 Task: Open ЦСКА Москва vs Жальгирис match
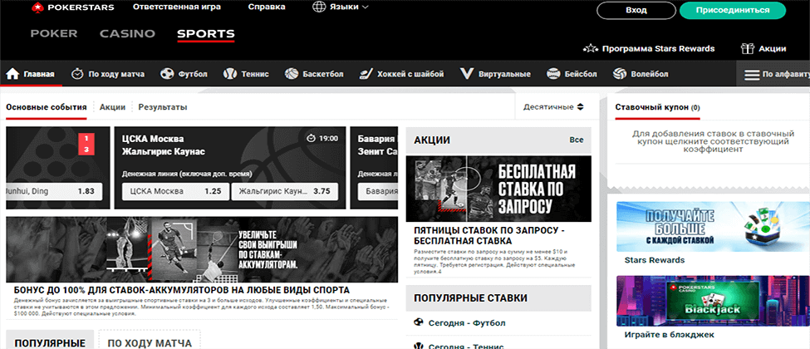click(x=164, y=145)
